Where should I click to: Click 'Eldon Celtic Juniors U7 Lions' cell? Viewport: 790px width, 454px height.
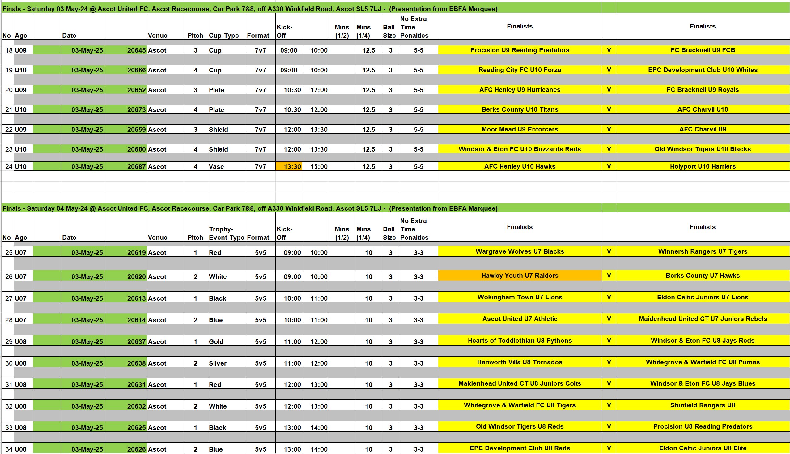pos(703,297)
